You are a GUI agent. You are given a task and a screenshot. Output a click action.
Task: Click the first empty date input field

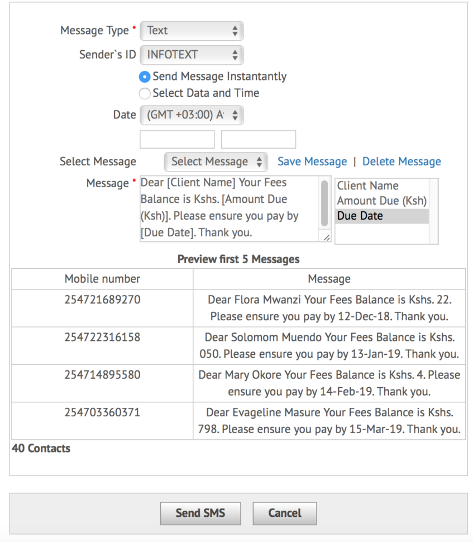177,139
